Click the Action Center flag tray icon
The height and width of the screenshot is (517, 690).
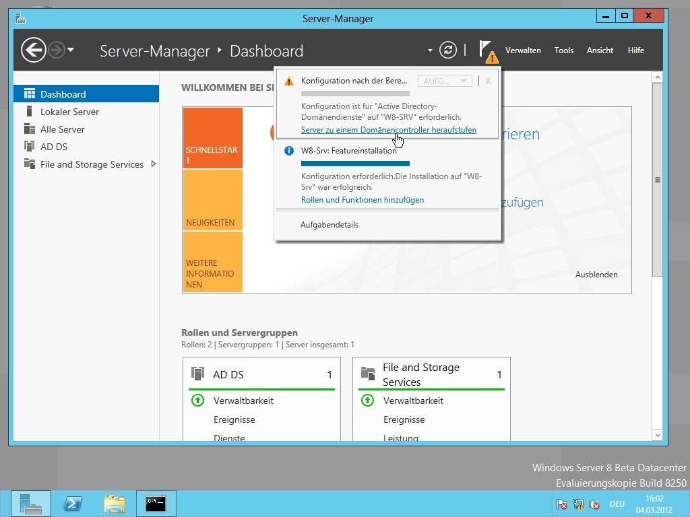click(x=561, y=504)
